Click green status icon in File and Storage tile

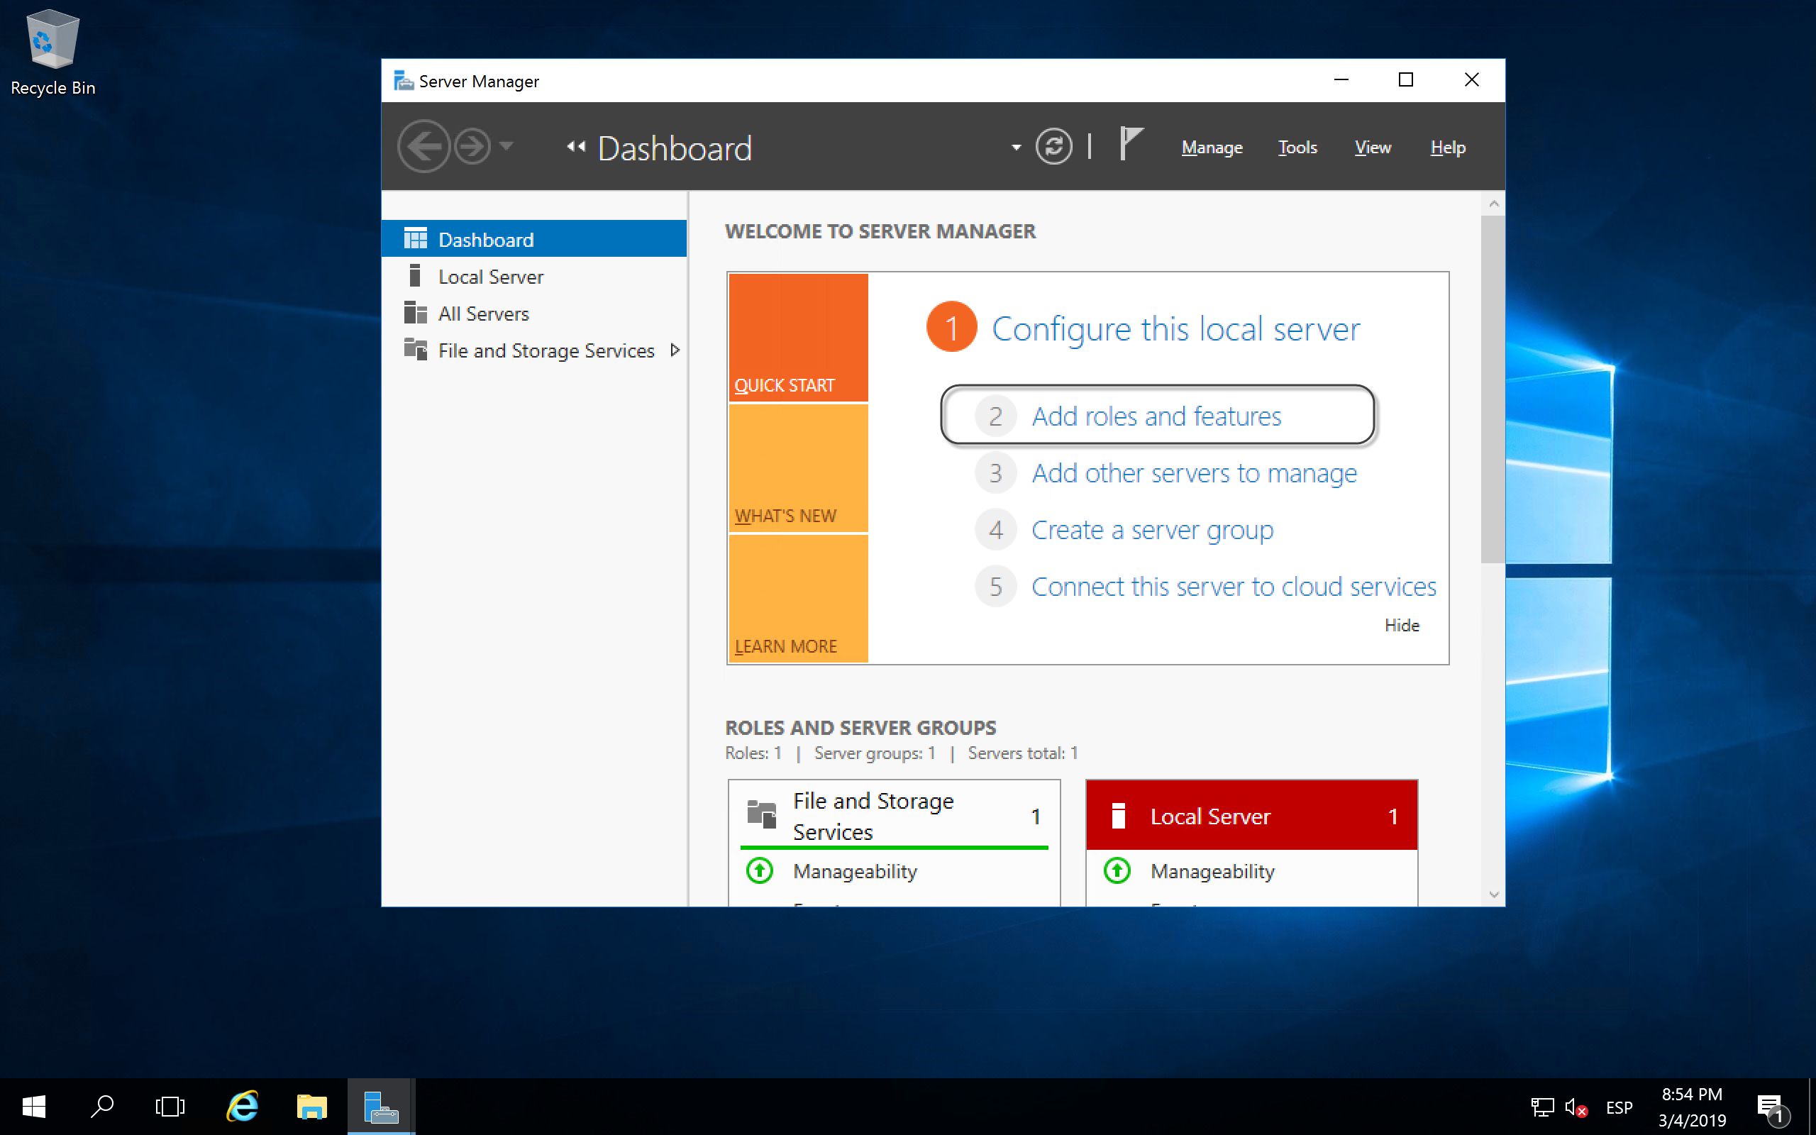click(760, 871)
